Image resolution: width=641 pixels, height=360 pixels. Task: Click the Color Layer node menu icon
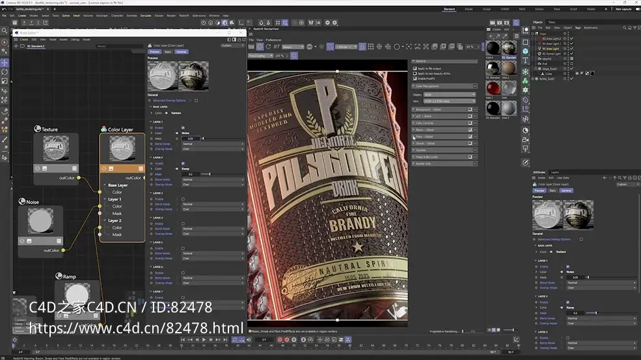(x=141, y=169)
